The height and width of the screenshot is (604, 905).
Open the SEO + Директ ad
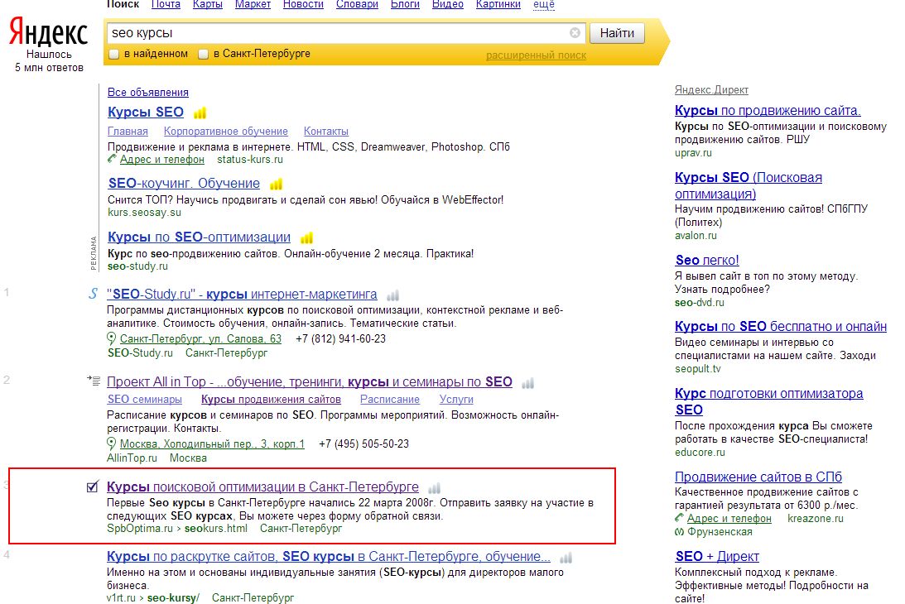point(717,557)
